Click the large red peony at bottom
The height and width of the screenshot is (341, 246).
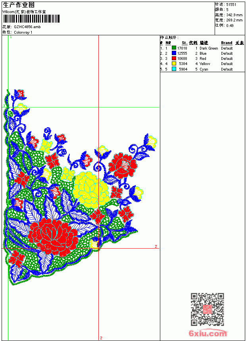point(53,237)
